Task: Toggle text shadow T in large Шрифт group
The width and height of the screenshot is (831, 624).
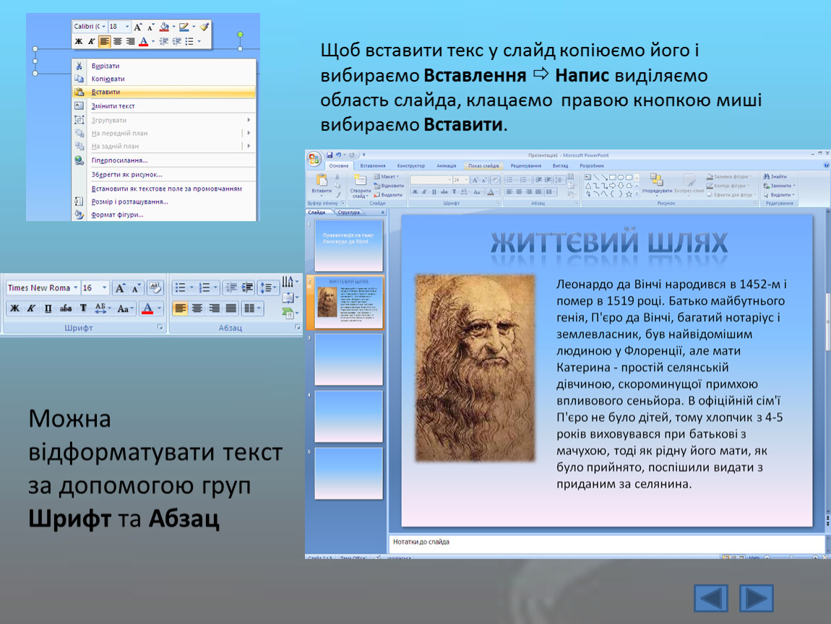Action: [83, 308]
